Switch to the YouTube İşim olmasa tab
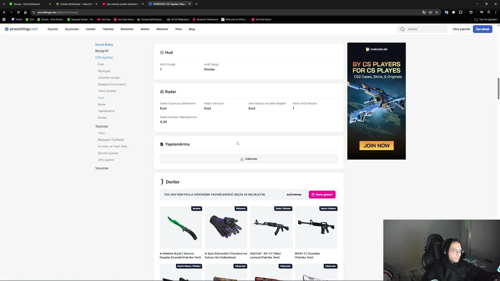500x281 pixels. pyautogui.click(x=122, y=4)
